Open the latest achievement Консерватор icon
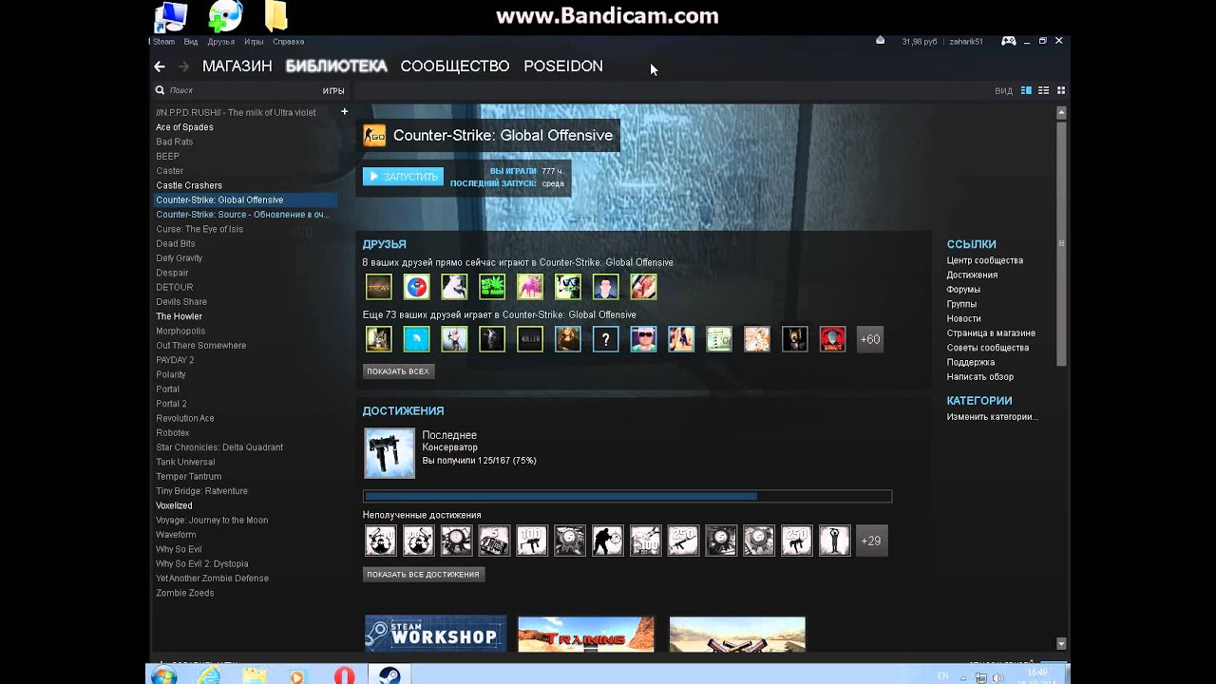The height and width of the screenshot is (684, 1216). click(389, 452)
